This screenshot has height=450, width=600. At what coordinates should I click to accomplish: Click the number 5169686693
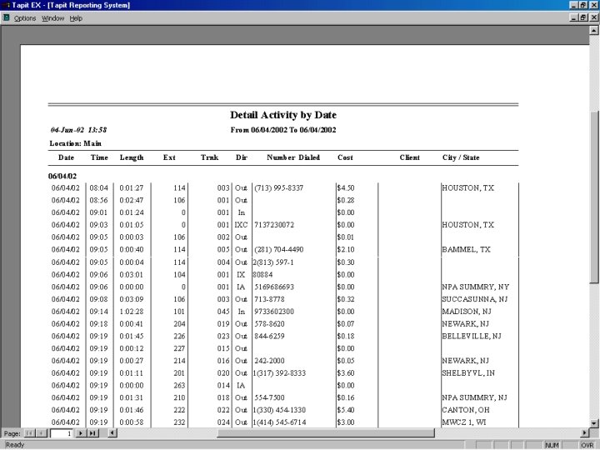coord(274,287)
